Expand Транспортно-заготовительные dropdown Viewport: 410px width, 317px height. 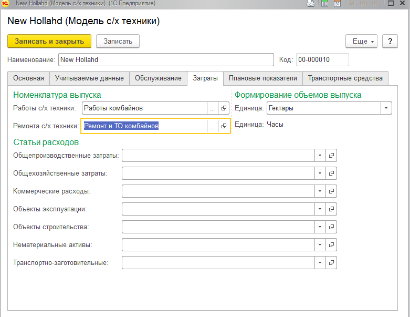coord(320,262)
